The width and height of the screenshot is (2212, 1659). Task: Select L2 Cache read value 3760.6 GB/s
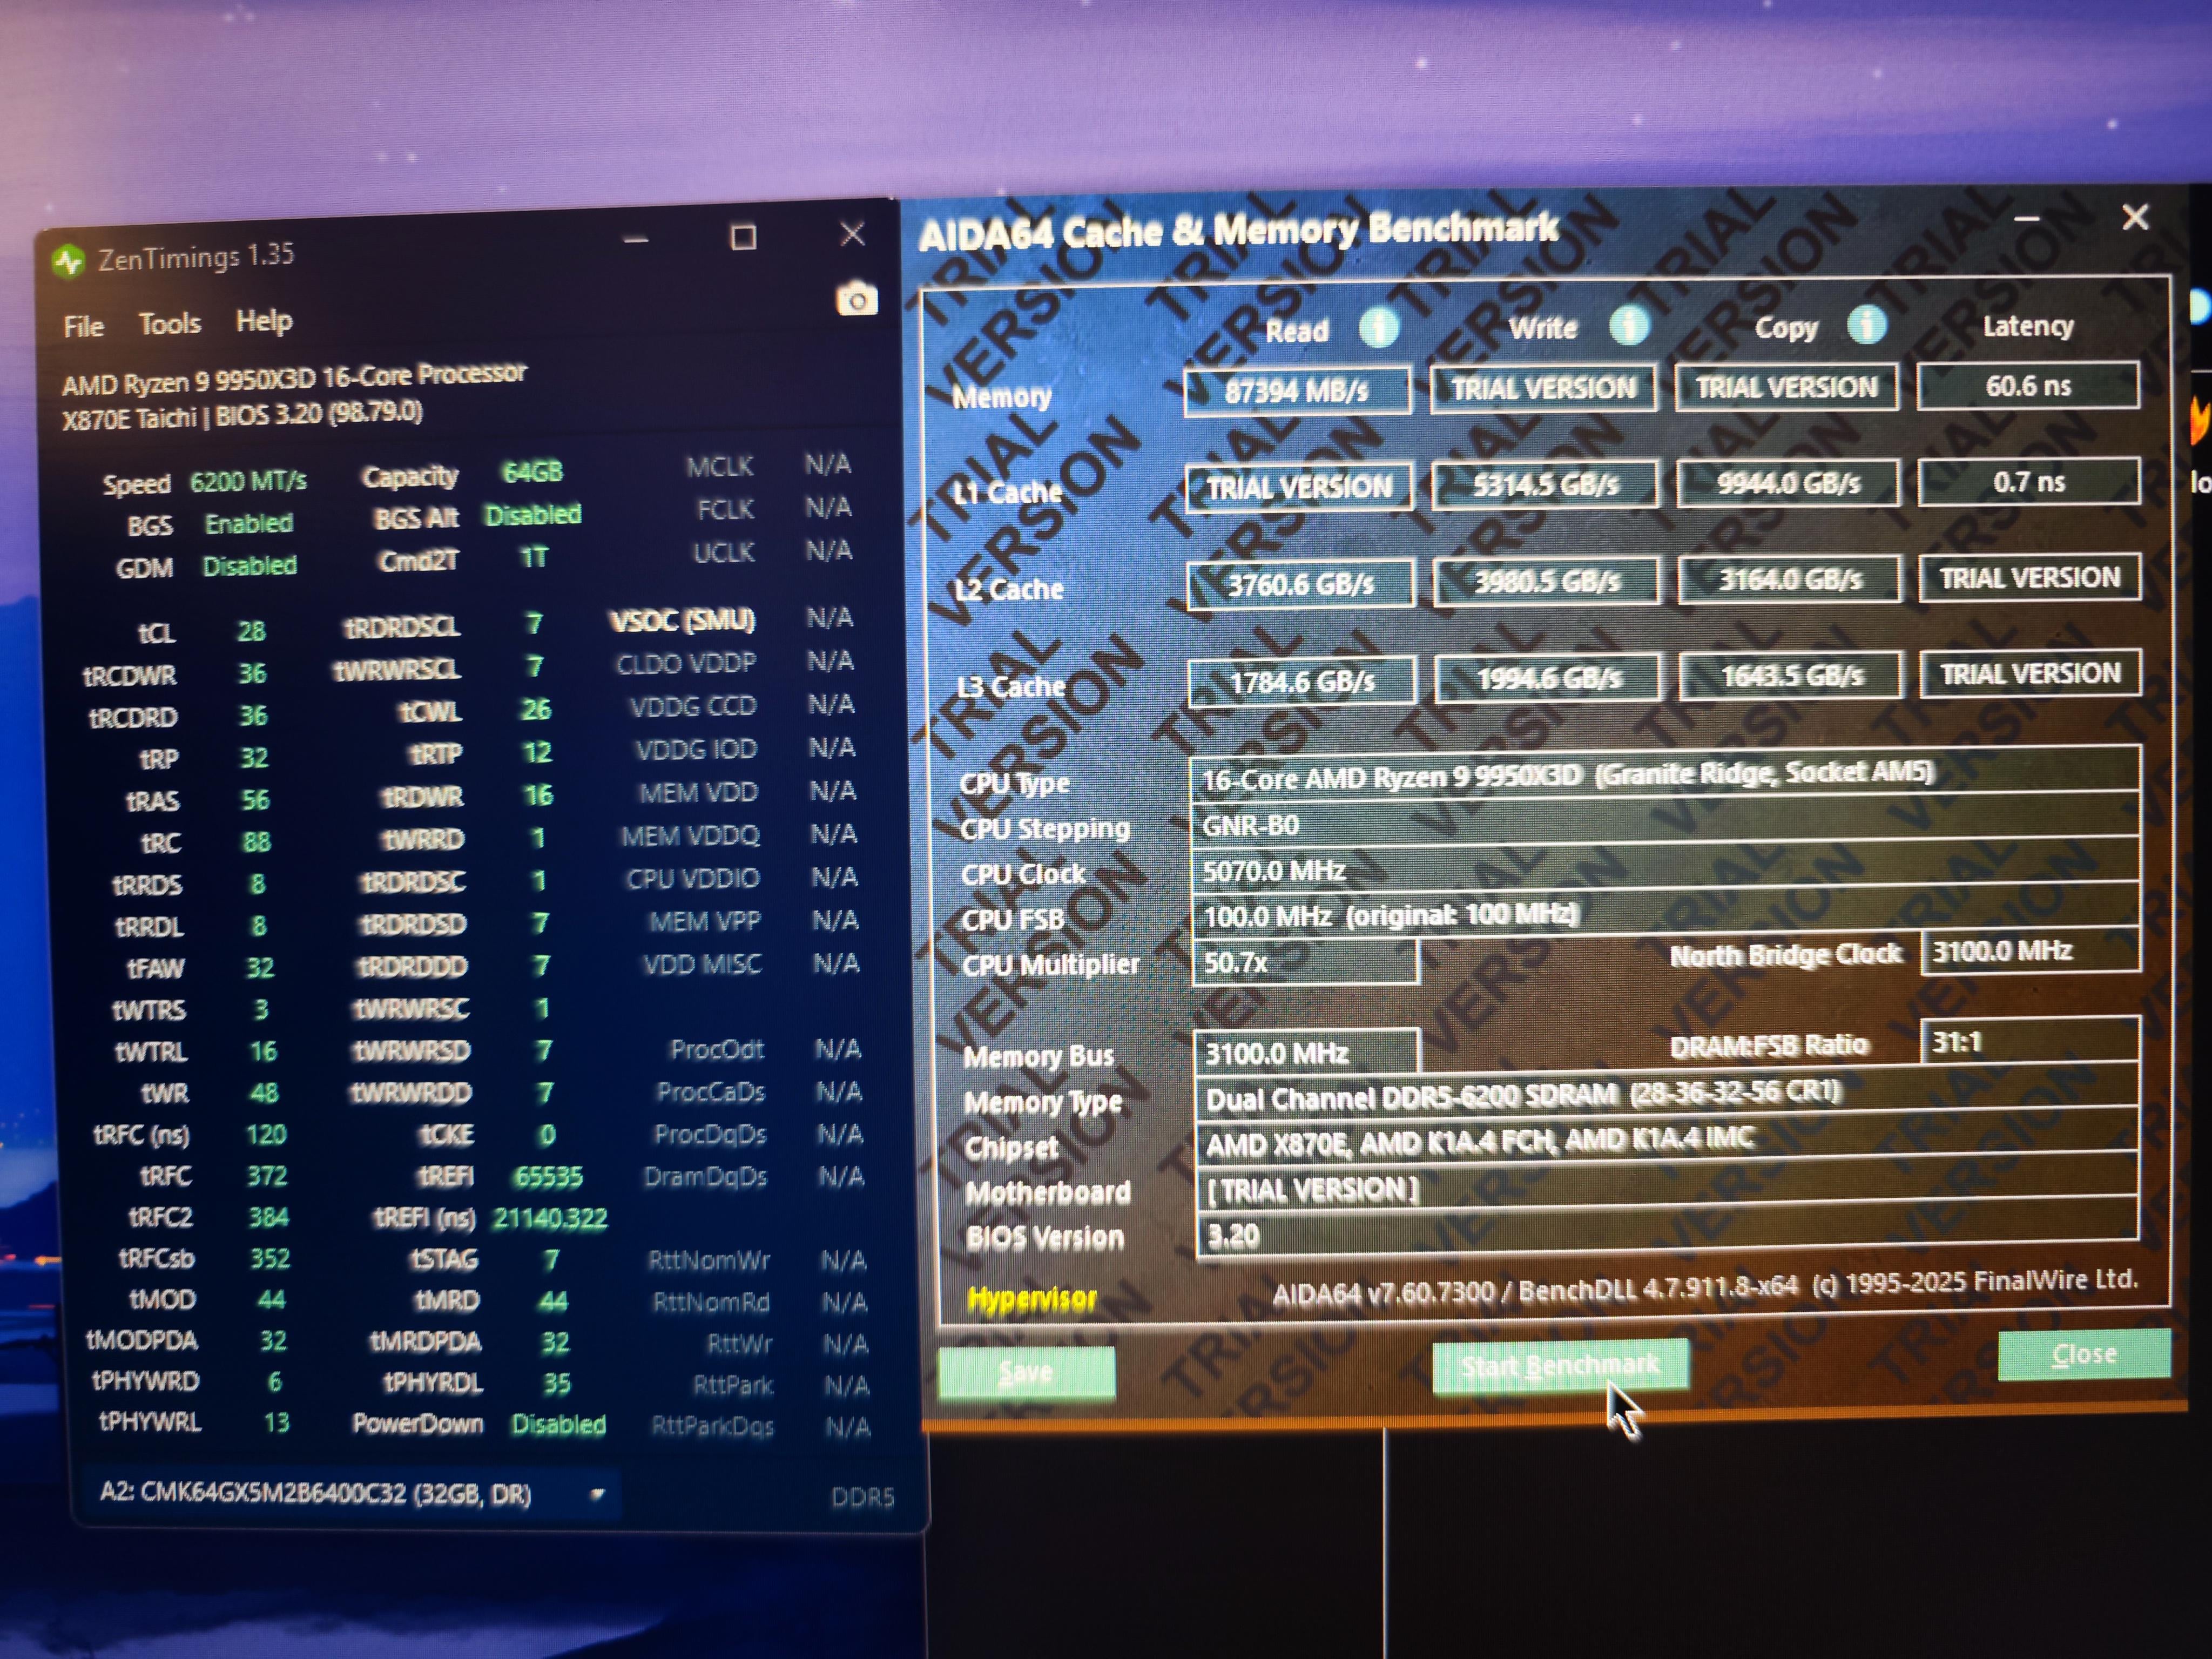pos(1301,584)
